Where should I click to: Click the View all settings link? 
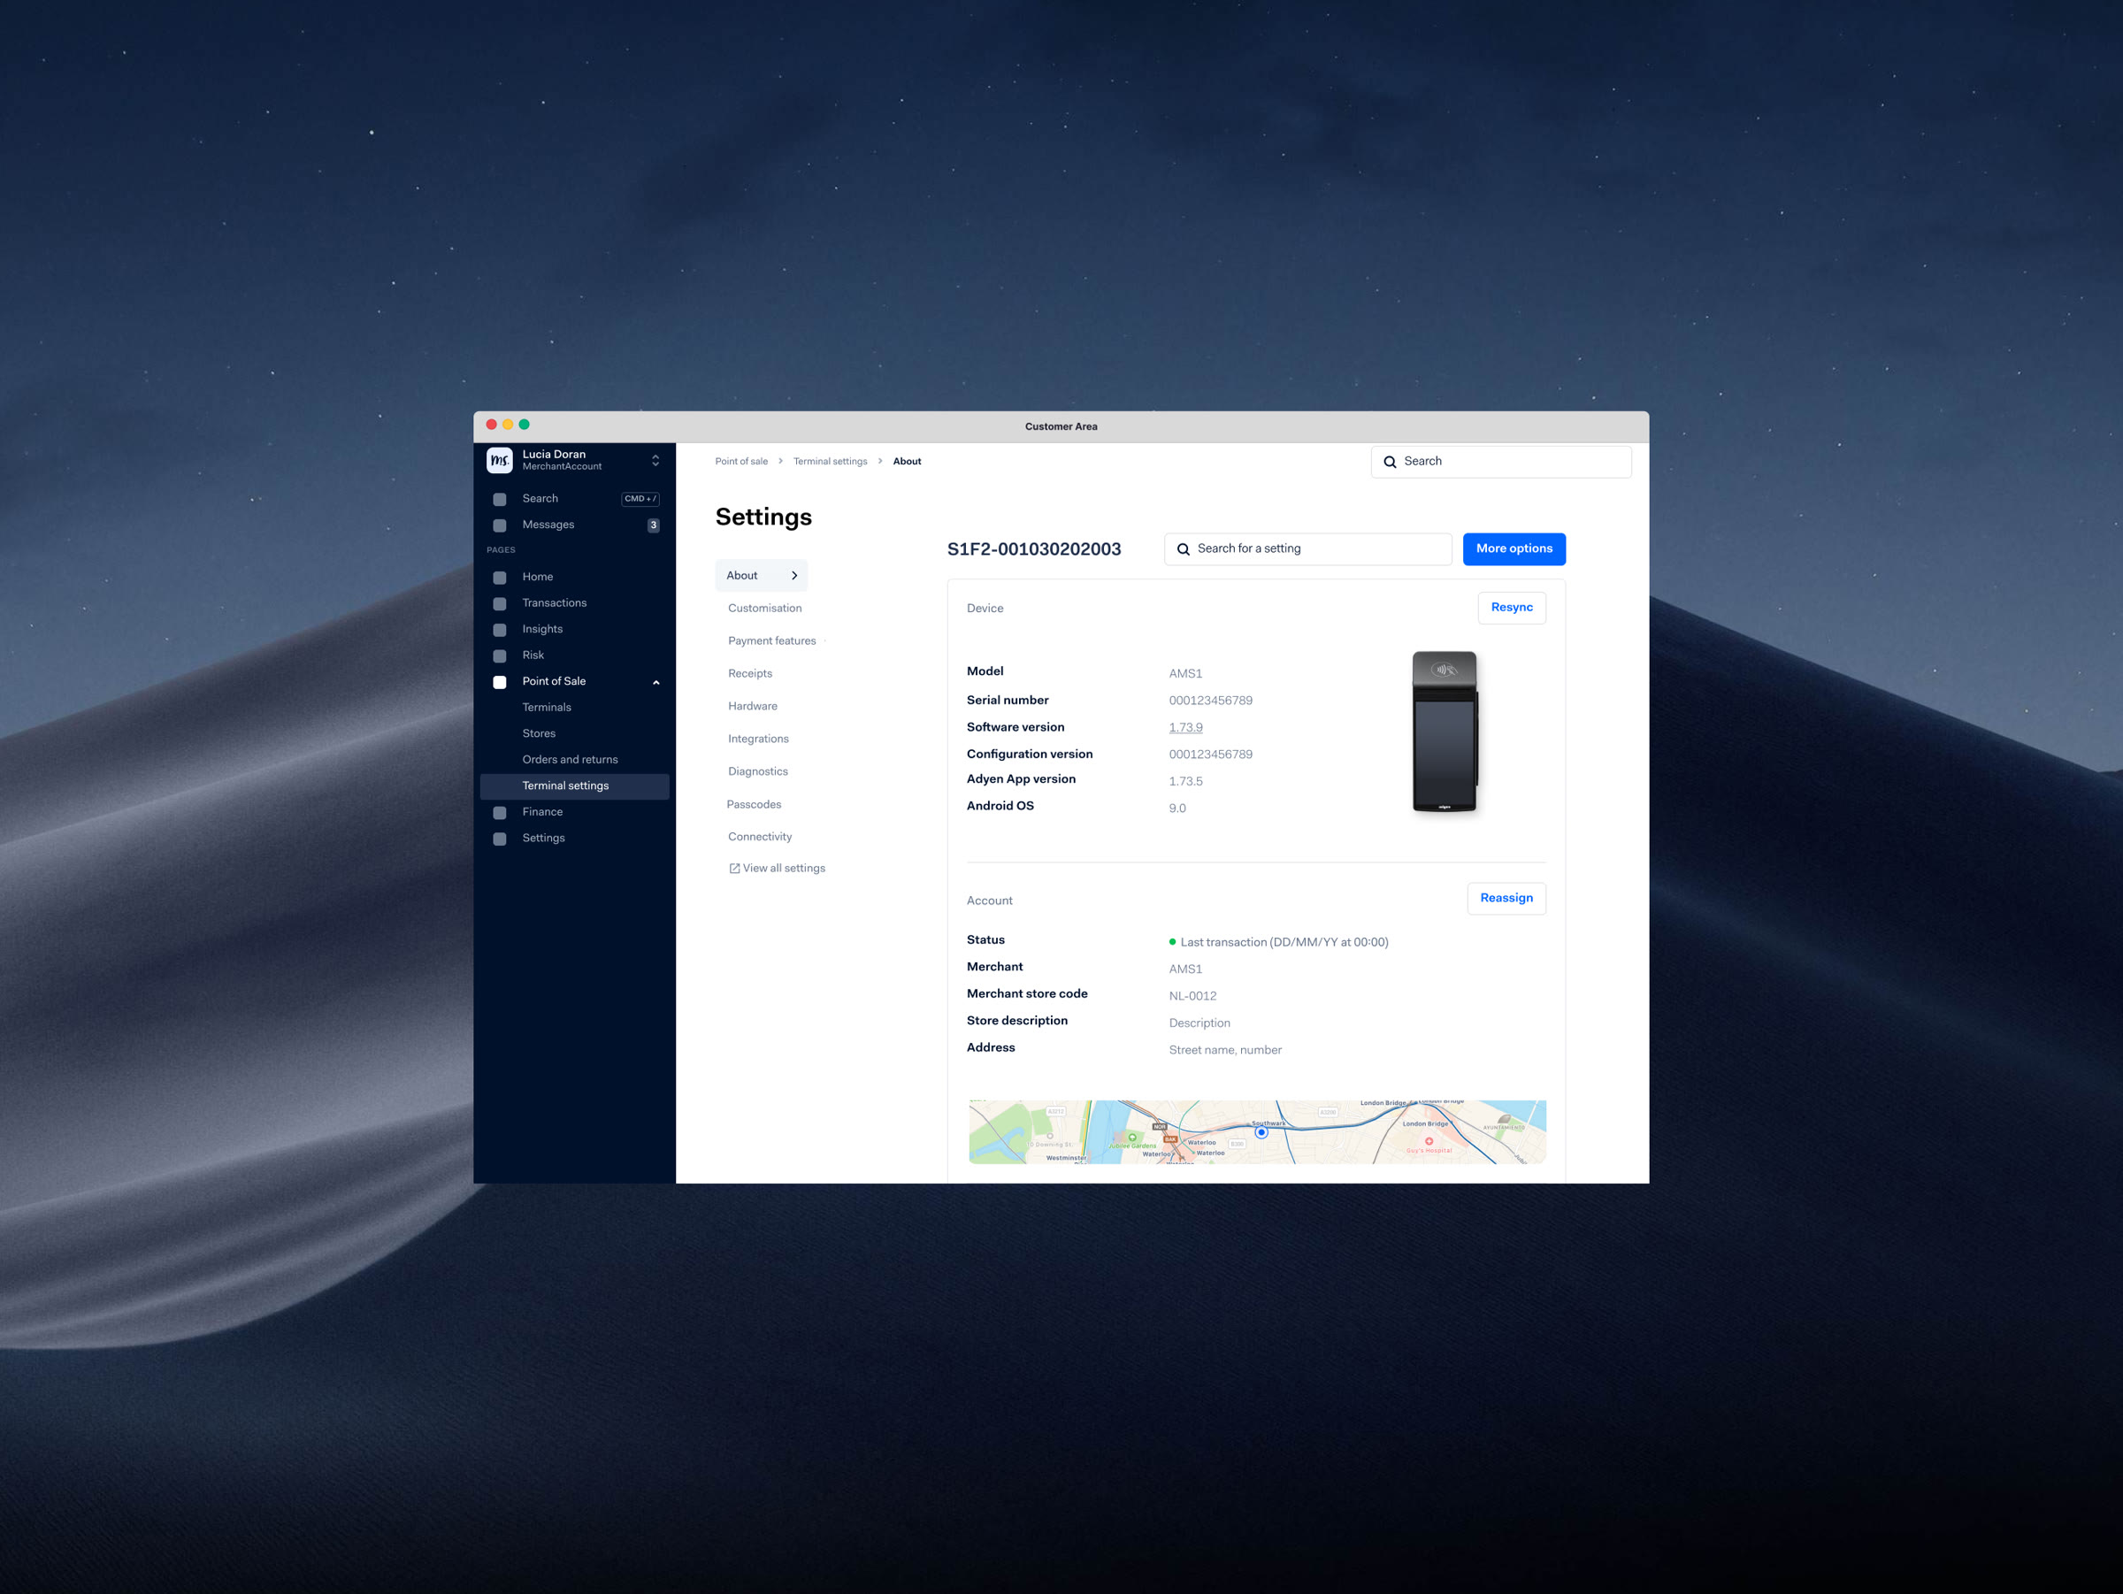777,869
